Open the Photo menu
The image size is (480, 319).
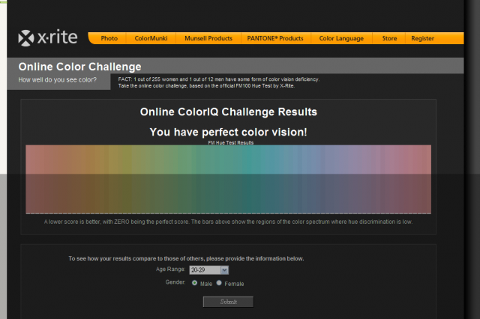(109, 38)
